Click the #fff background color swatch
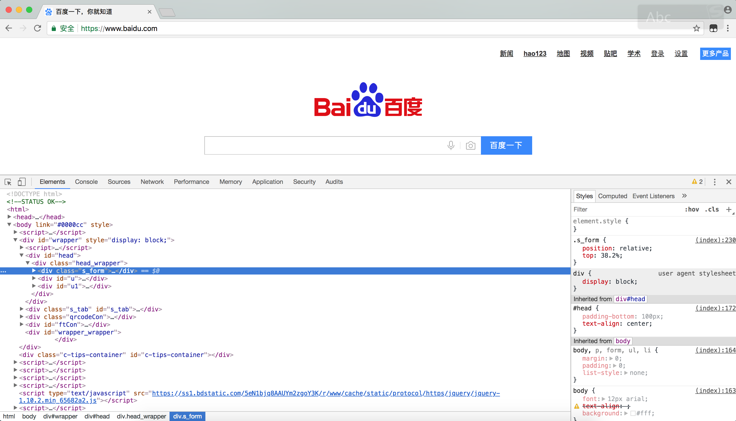This screenshot has height=421, width=736. [633, 413]
